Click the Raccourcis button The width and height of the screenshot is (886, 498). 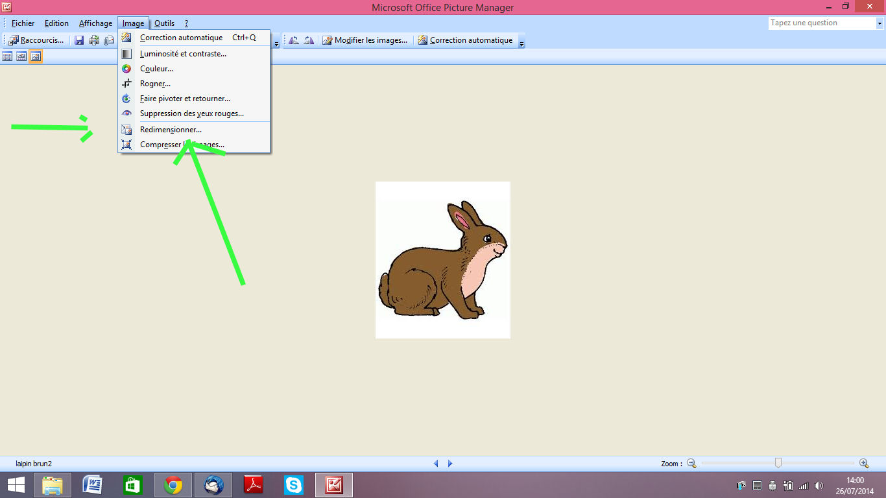click(x=36, y=40)
